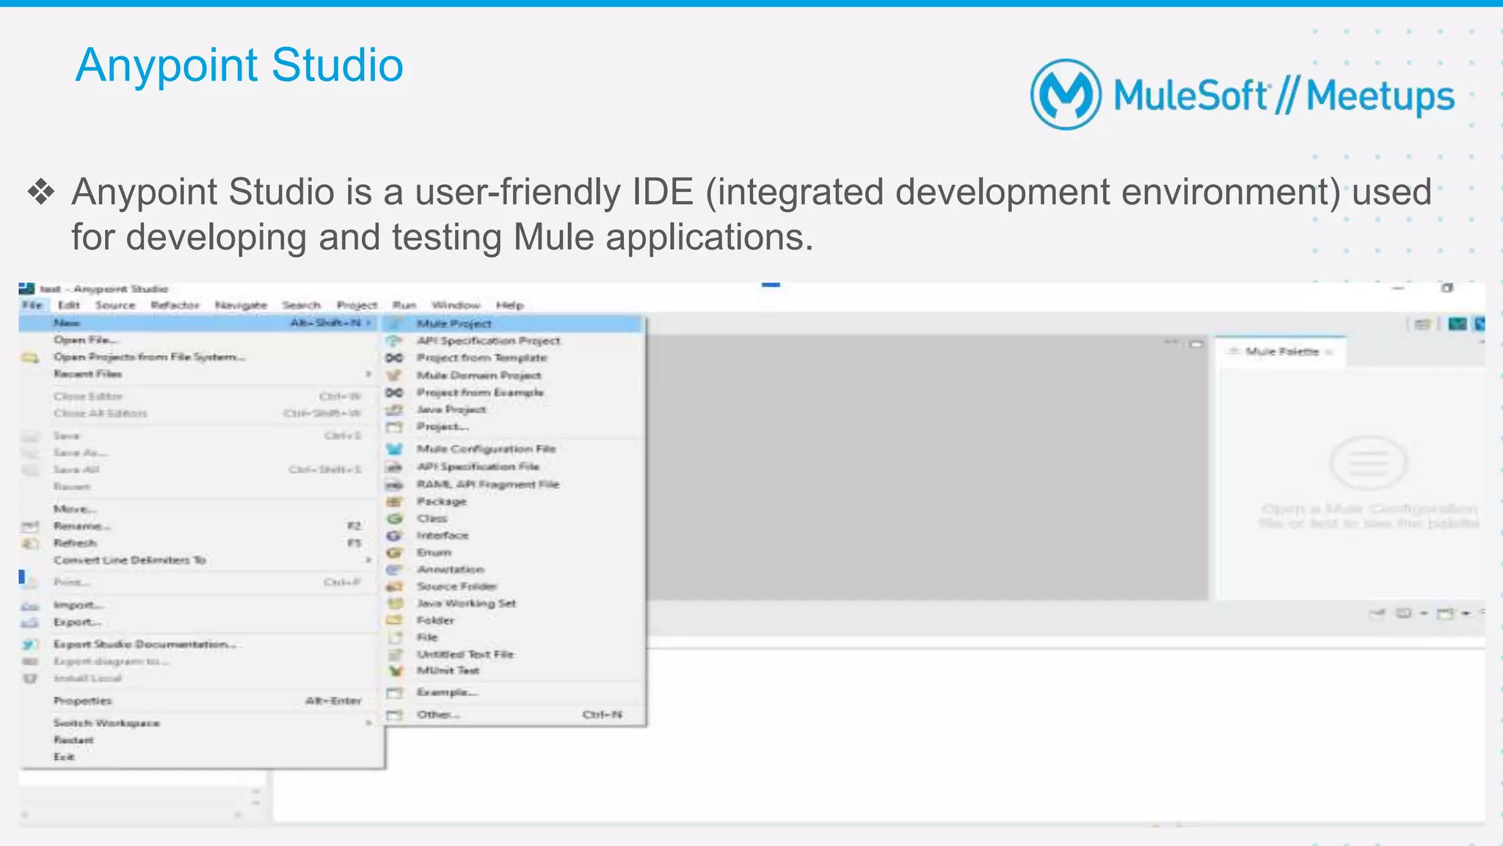The width and height of the screenshot is (1503, 846).
Task: Select Untitled Text File entry
Action: coord(512,654)
